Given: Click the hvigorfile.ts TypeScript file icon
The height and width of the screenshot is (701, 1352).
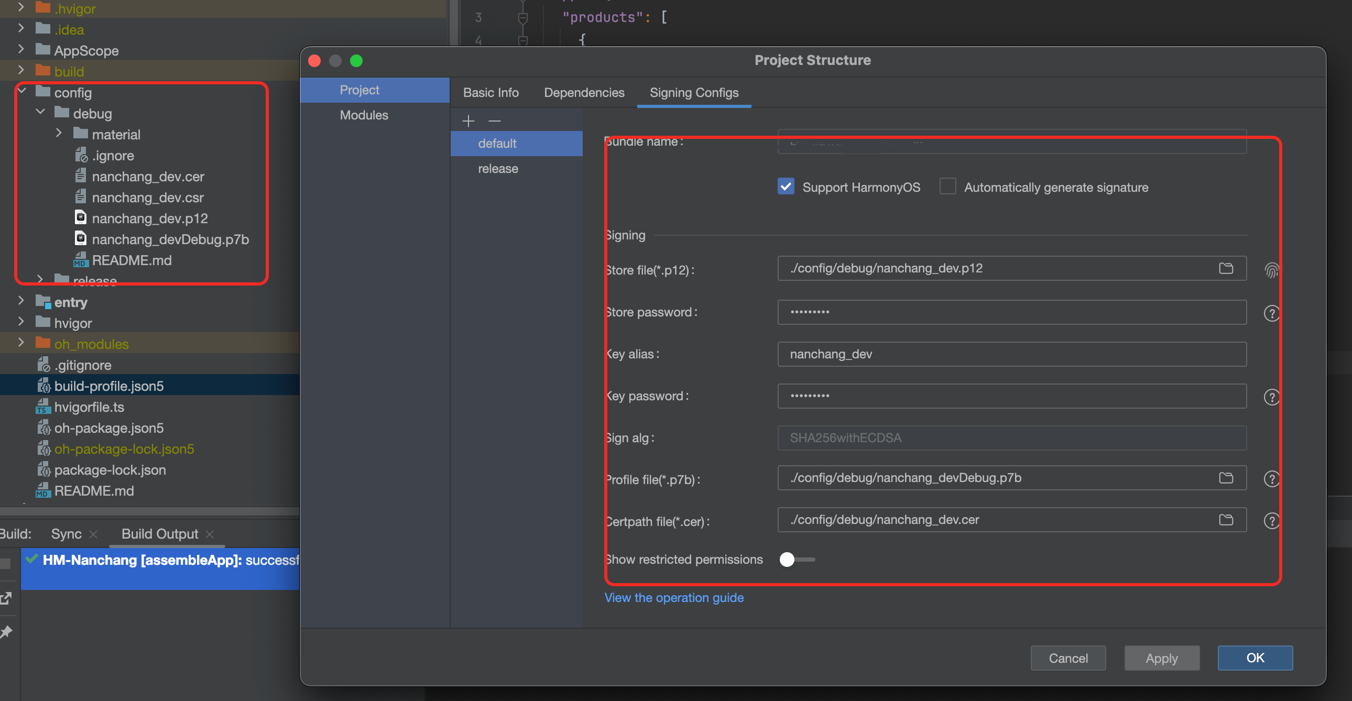Looking at the screenshot, I should (43, 407).
